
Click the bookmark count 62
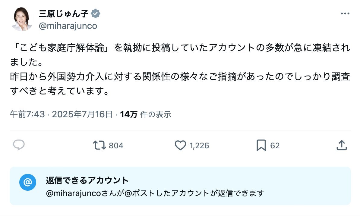(275, 146)
